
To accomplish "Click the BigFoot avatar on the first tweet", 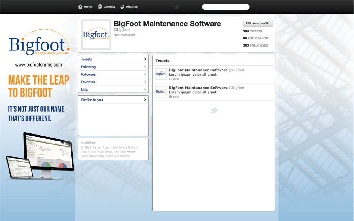I will [161, 74].
